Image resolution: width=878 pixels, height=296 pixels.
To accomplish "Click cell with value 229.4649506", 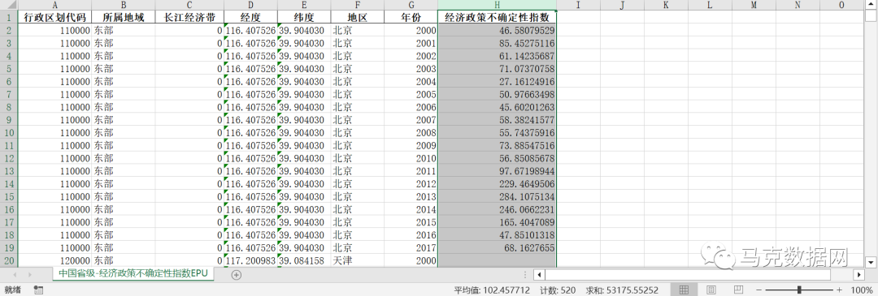I will (498, 184).
